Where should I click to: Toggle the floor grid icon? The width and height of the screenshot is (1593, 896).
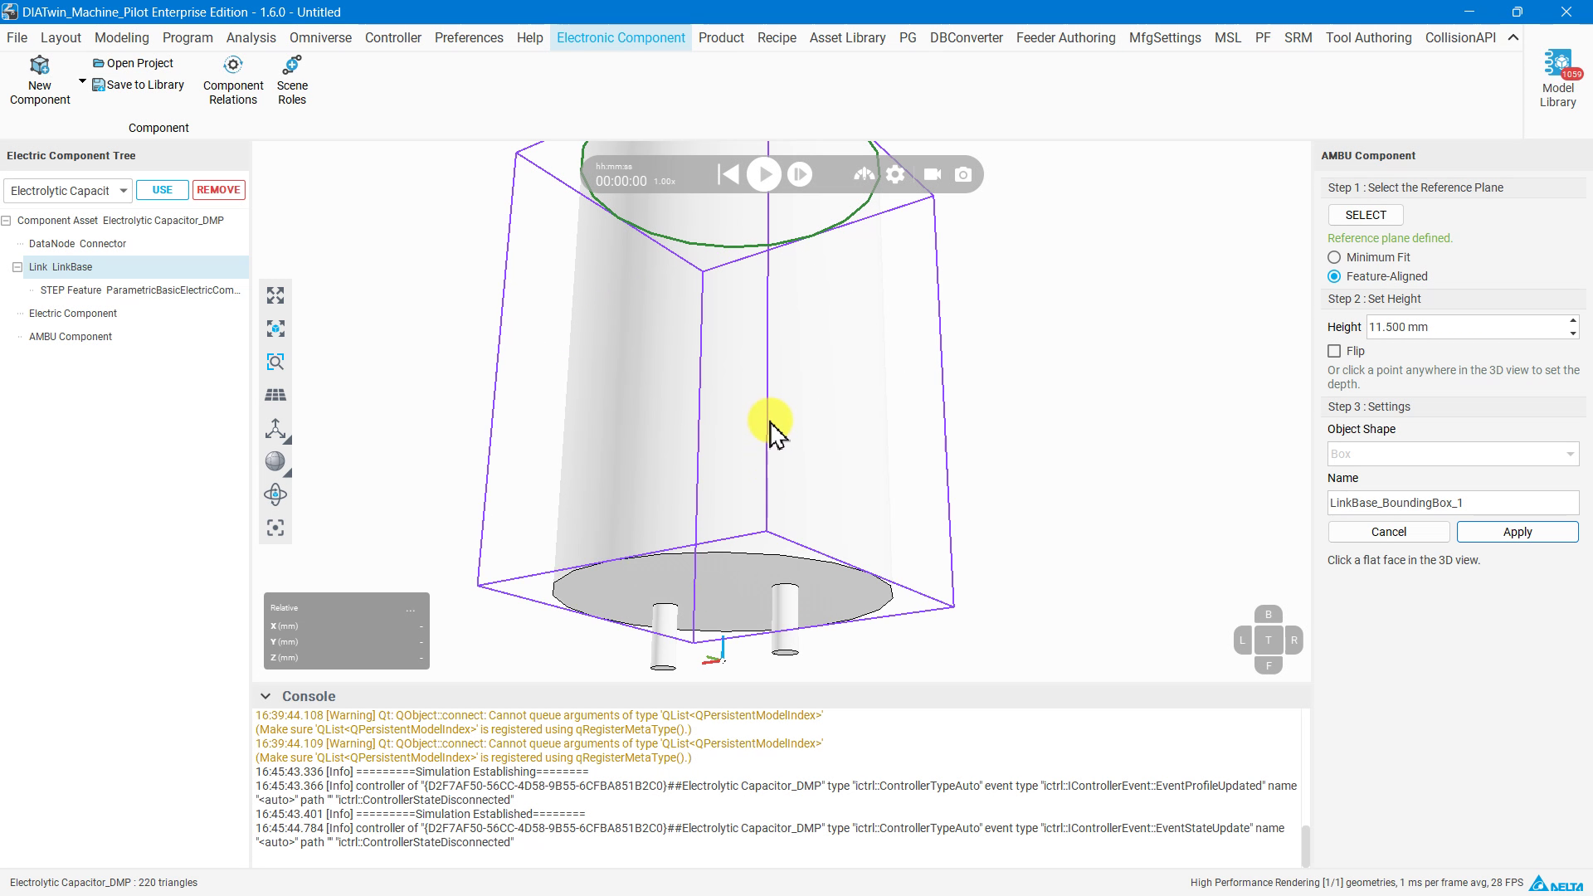coord(275,396)
